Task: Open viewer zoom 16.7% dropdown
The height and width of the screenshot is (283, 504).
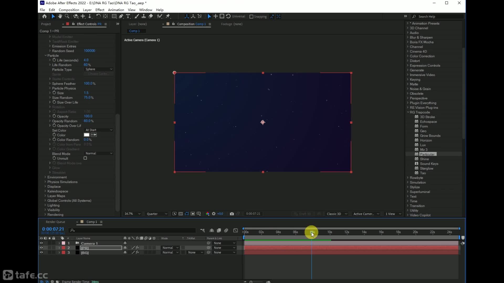Action: coord(132,214)
